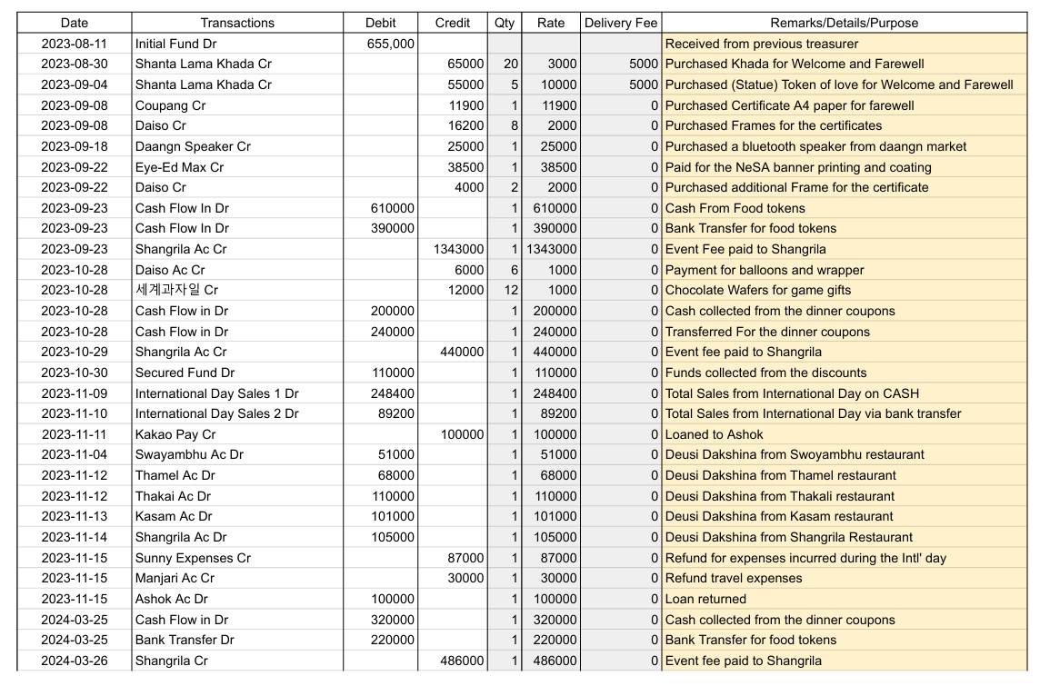Select the 1343000 Shangrila credit cell
This screenshot has width=1050, height=686.
point(450,248)
